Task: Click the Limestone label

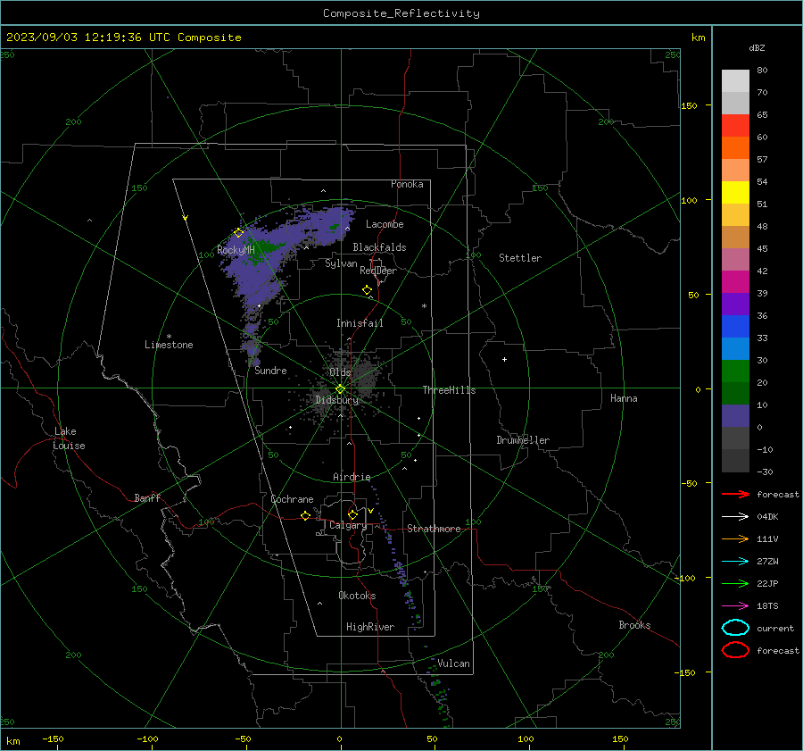Action: [169, 345]
